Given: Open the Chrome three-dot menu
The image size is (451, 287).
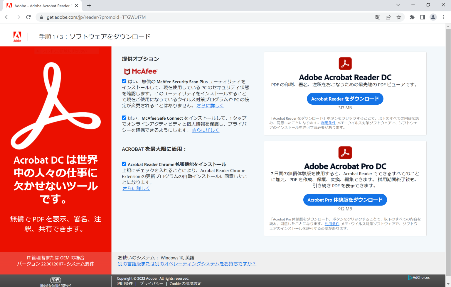Looking at the screenshot, I should (x=444, y=17).
